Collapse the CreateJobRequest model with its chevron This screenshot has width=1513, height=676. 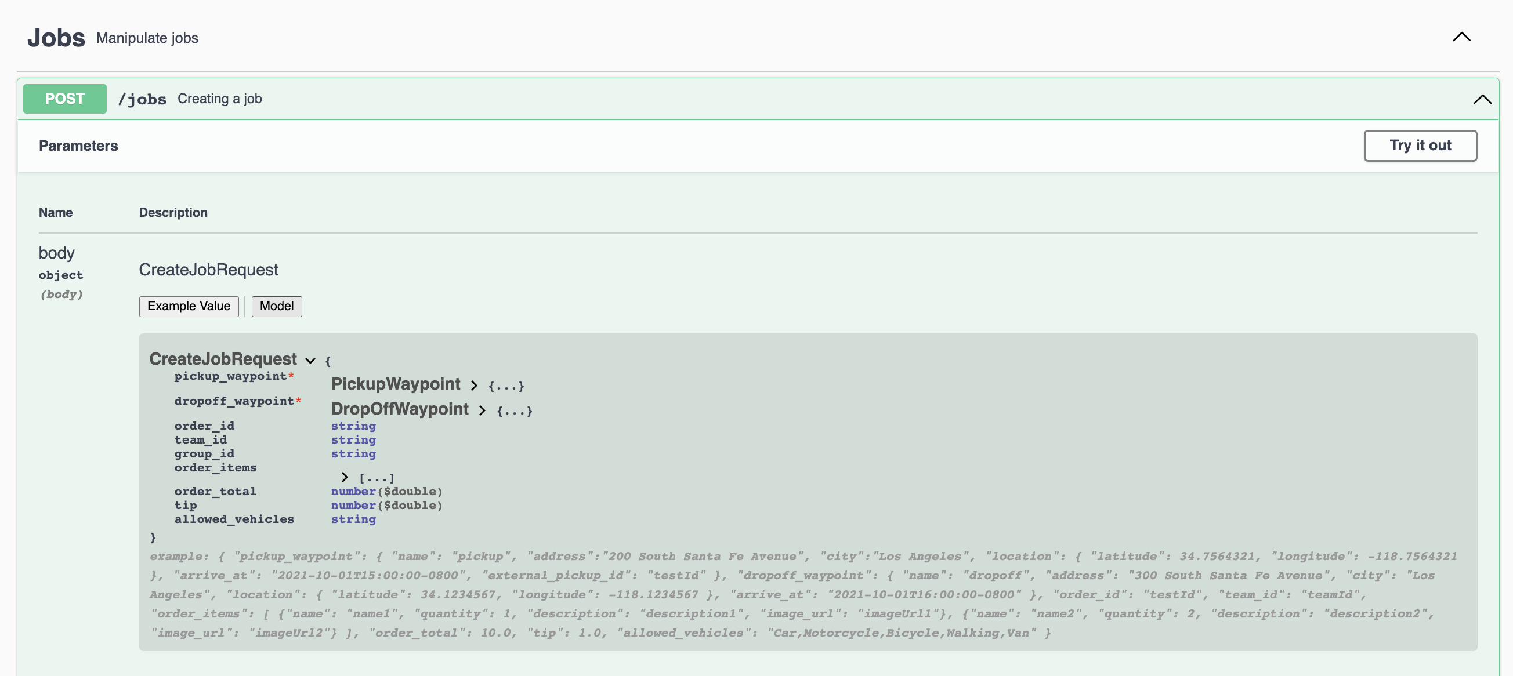tap(310, 360)
